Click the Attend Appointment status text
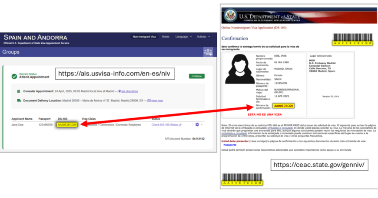 (x=34, y=77)
